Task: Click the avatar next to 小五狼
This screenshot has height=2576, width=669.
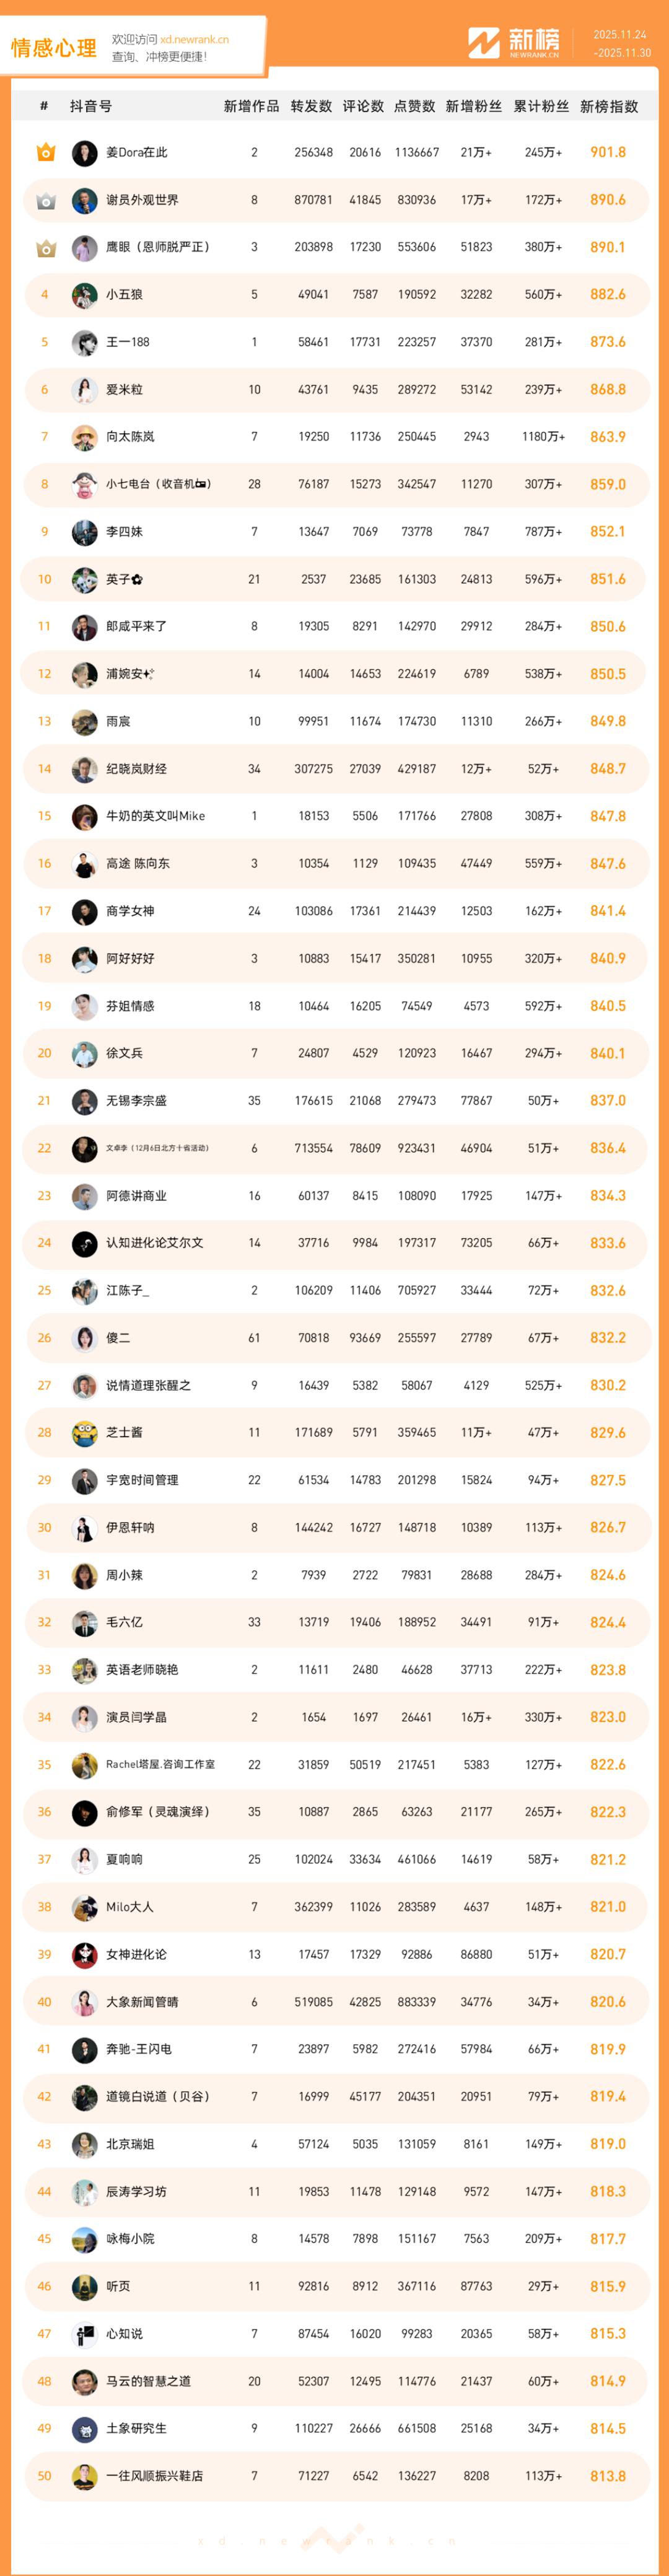Action: point(85,295)
